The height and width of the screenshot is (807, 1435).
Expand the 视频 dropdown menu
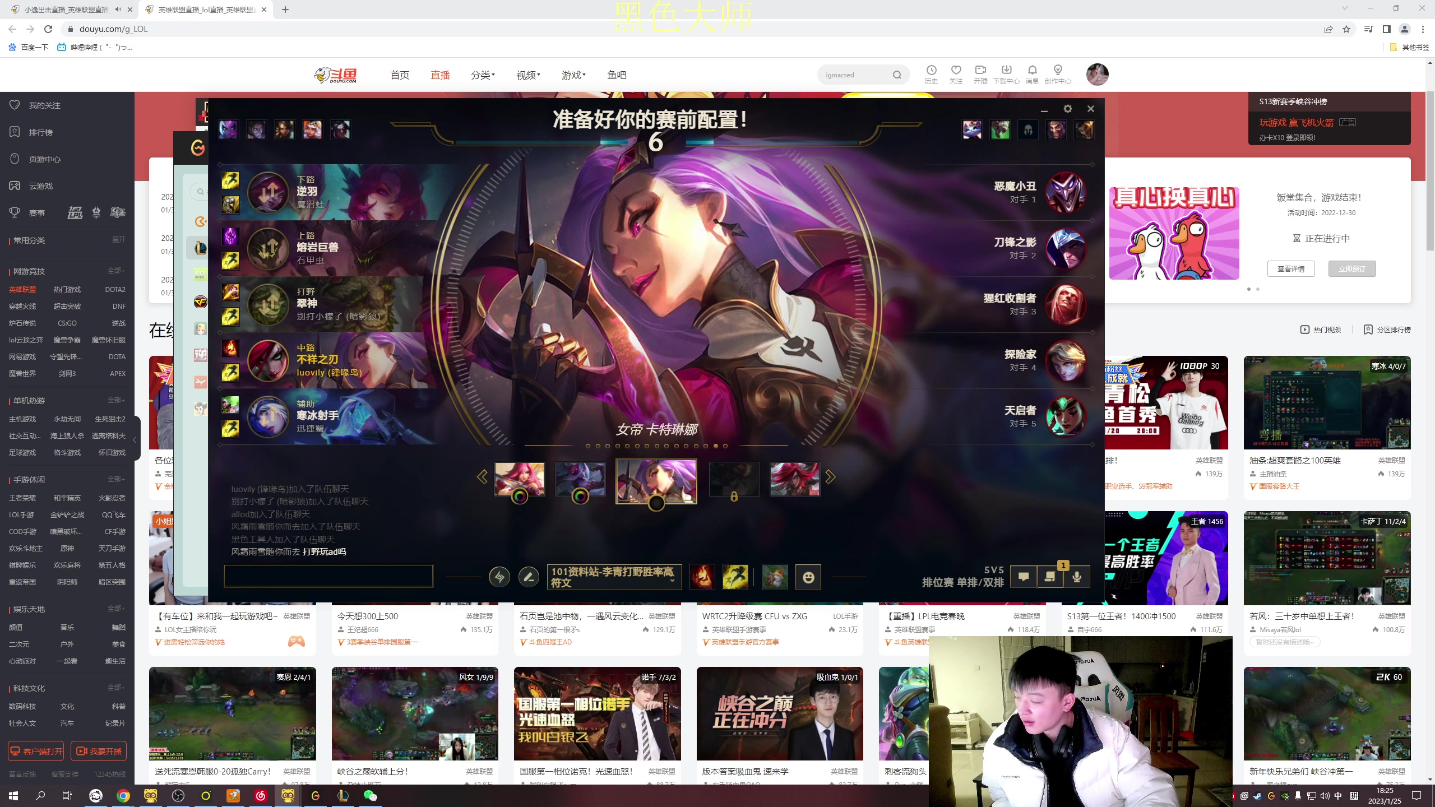point(528,75)
